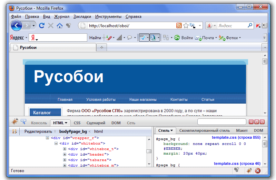Click the red error icon in the status bar
276x180 pixels.
pos(257,171)
